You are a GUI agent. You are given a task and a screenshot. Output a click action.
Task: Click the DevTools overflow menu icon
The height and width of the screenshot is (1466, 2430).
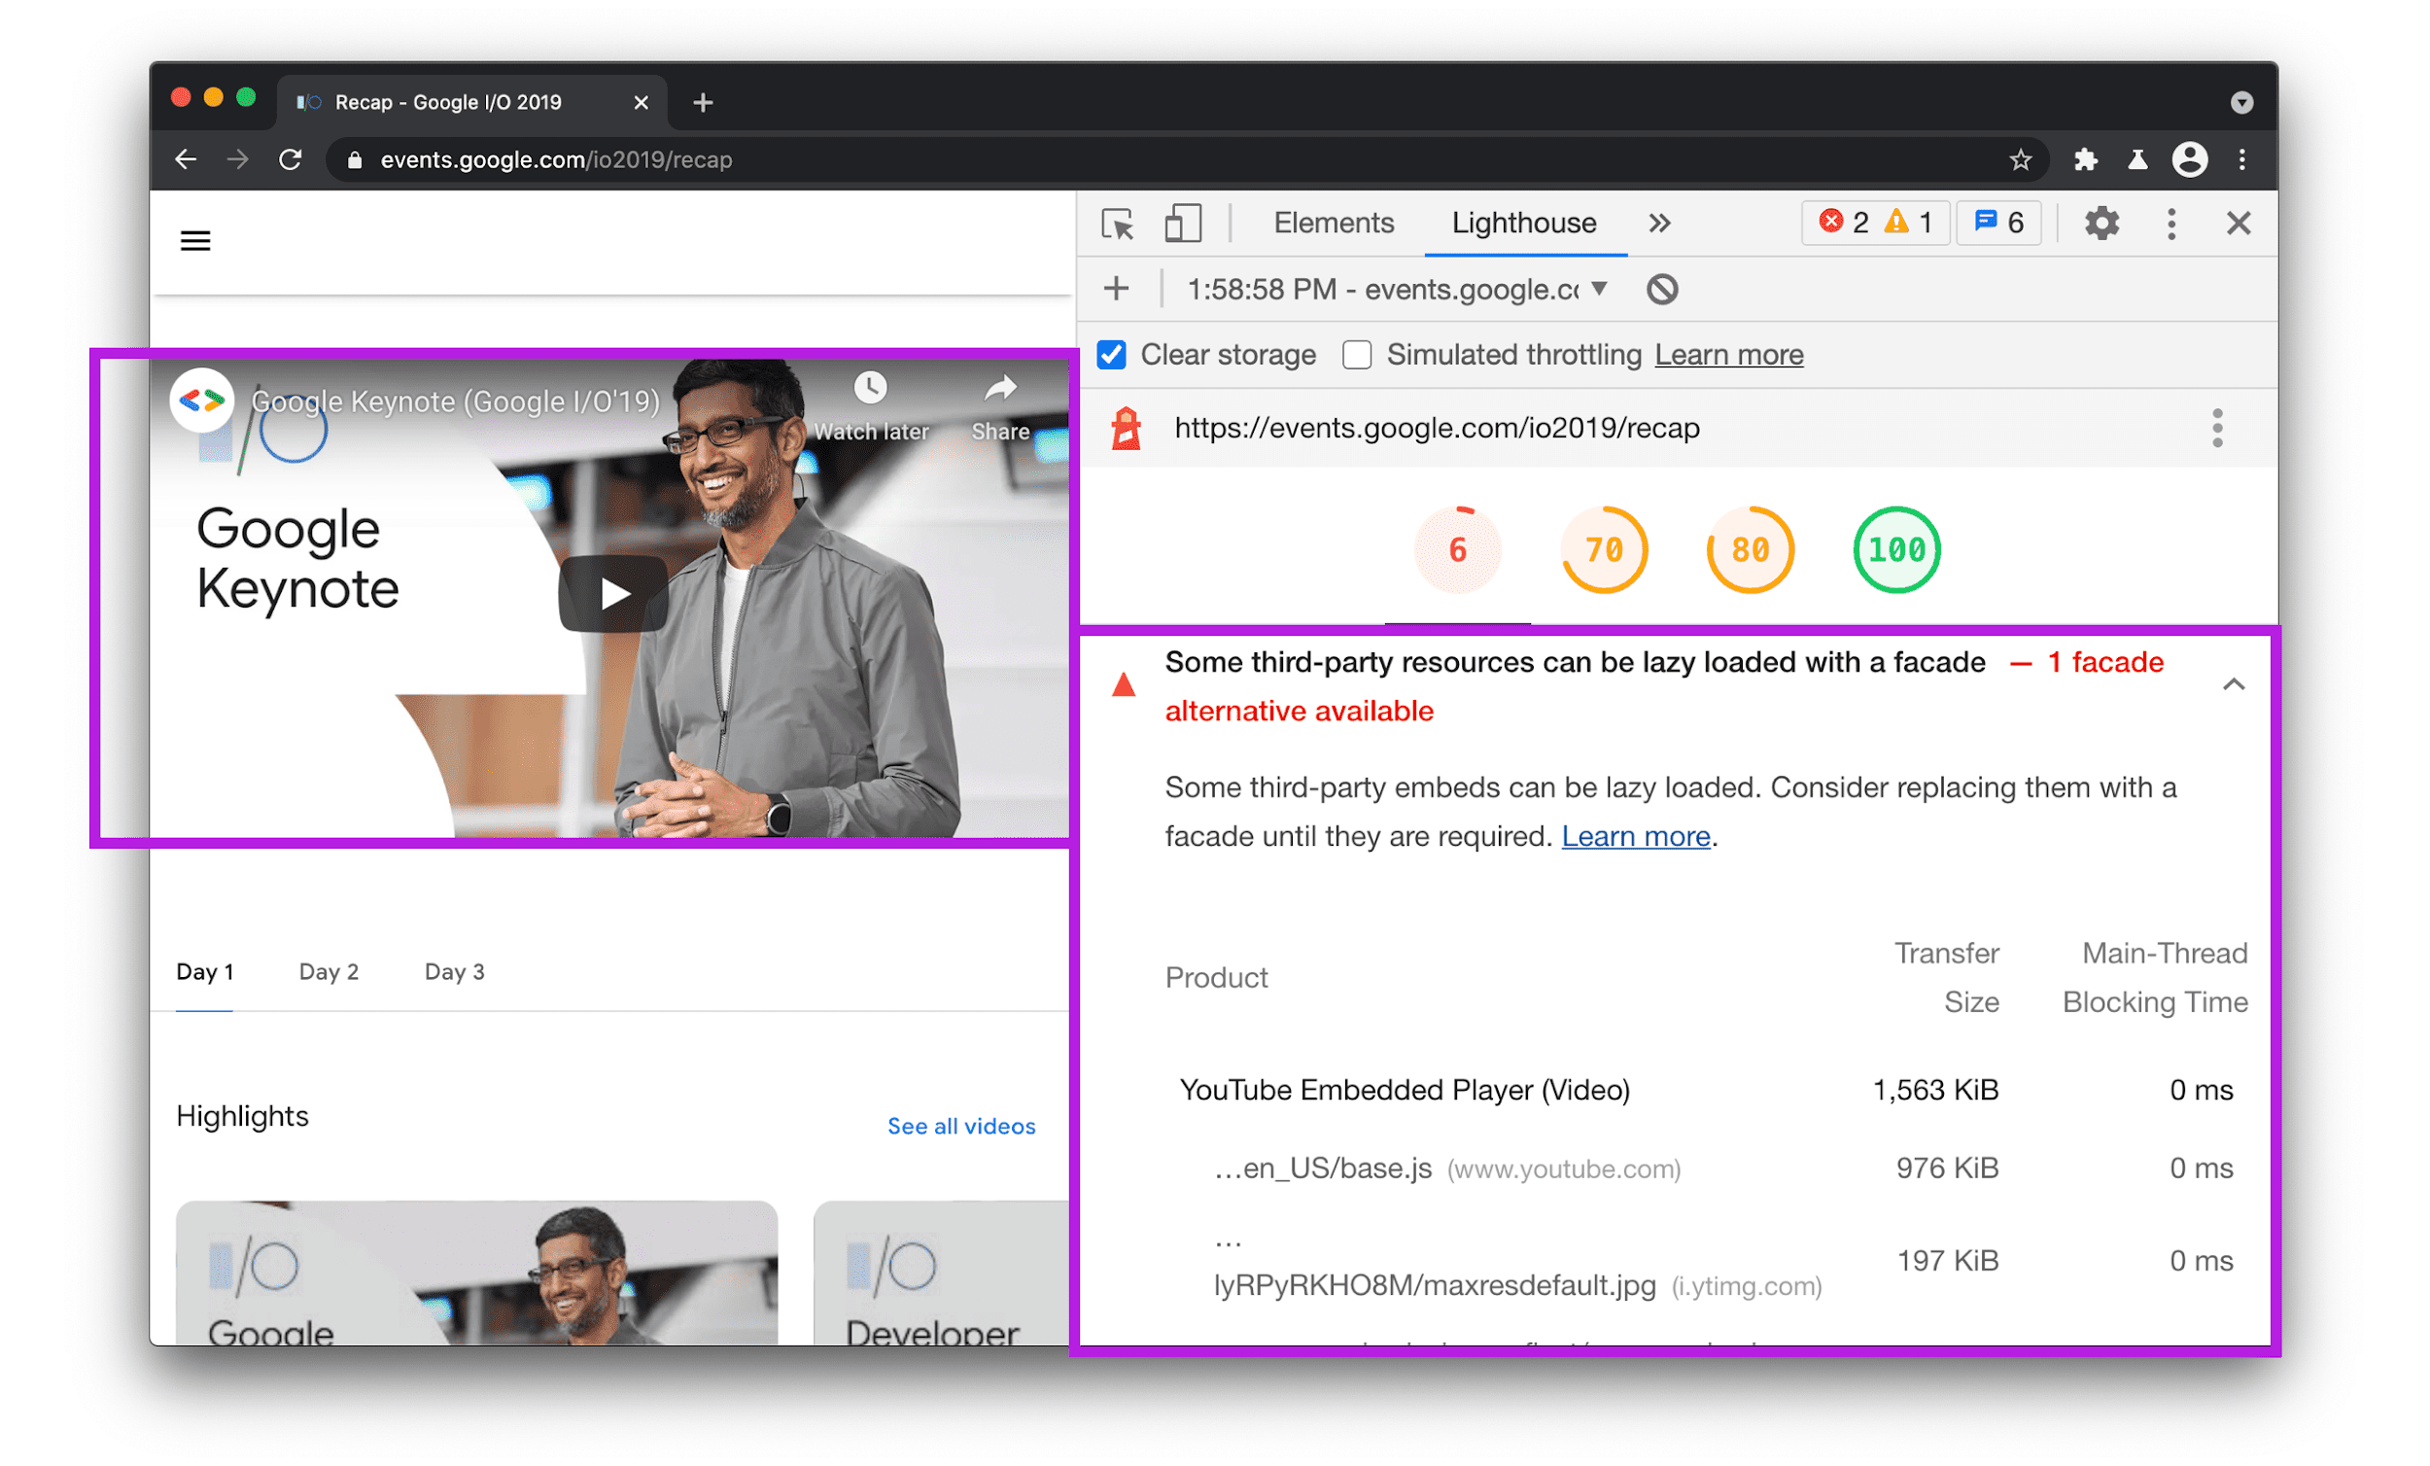2173,224
